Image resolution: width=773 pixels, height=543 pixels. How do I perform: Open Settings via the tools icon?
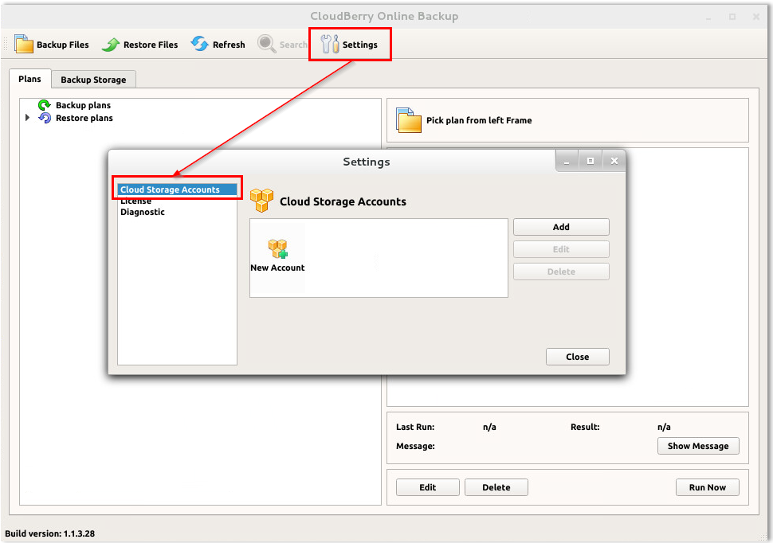coord(330,45)
